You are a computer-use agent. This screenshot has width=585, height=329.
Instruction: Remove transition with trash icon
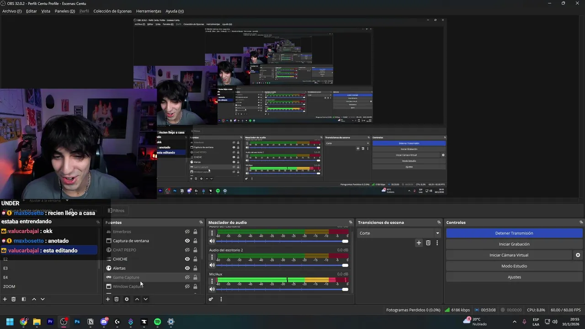[x=428, y=243]
